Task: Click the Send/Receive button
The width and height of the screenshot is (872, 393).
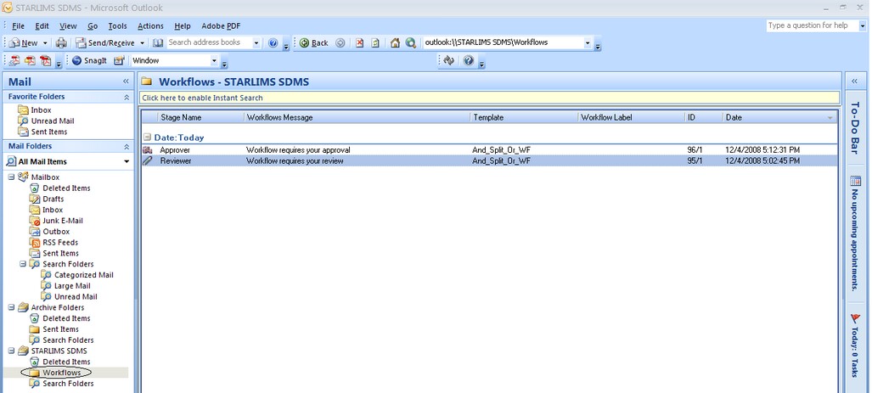Action: (x=104, y=42)
